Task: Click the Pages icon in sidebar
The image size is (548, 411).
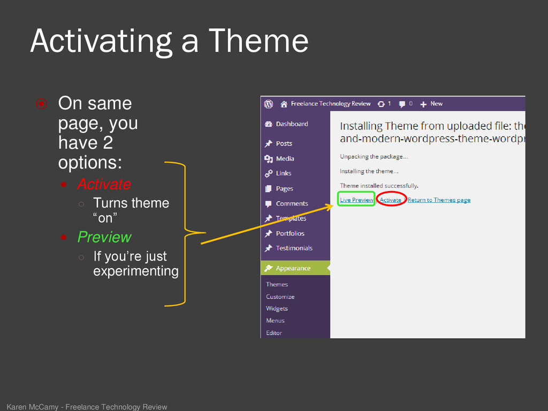Action: click(269, 189)
